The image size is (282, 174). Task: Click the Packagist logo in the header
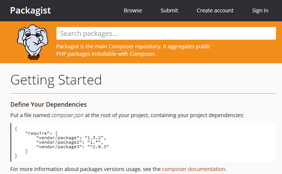click(30, 10)
